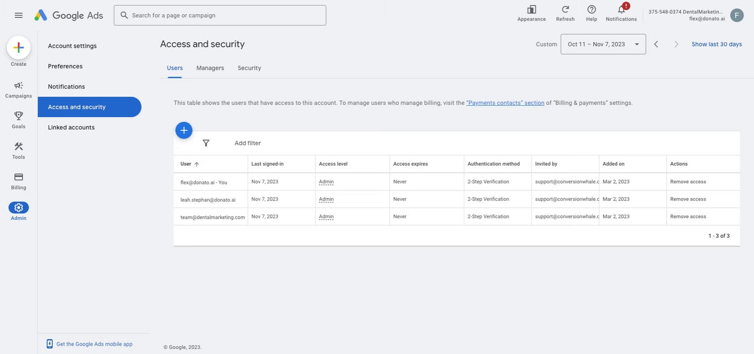Viewport: 754px width, 354px height.
Task: Open the Notifications bell
Action: [621, 10]
